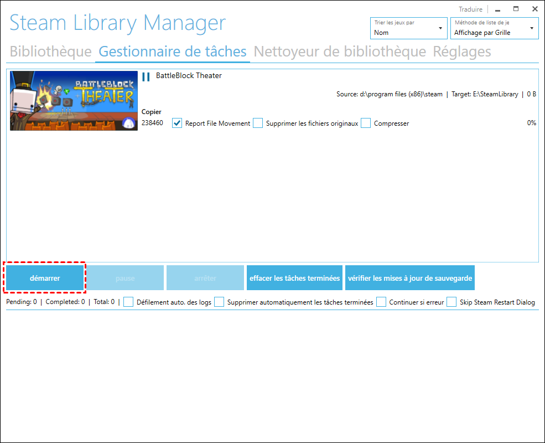
Task: Toggle Continuer si erreur option
Action: (381, 302)
